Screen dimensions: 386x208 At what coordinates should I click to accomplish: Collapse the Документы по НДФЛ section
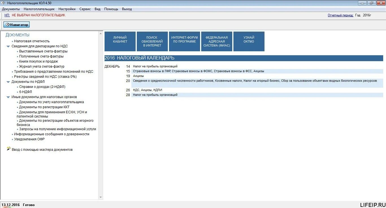coord(8,82)
